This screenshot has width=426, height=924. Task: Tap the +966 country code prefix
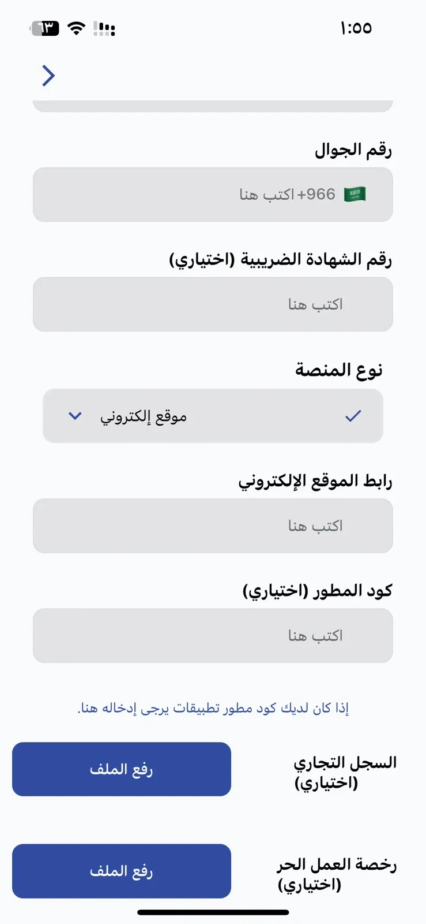[x=316, y=194]
